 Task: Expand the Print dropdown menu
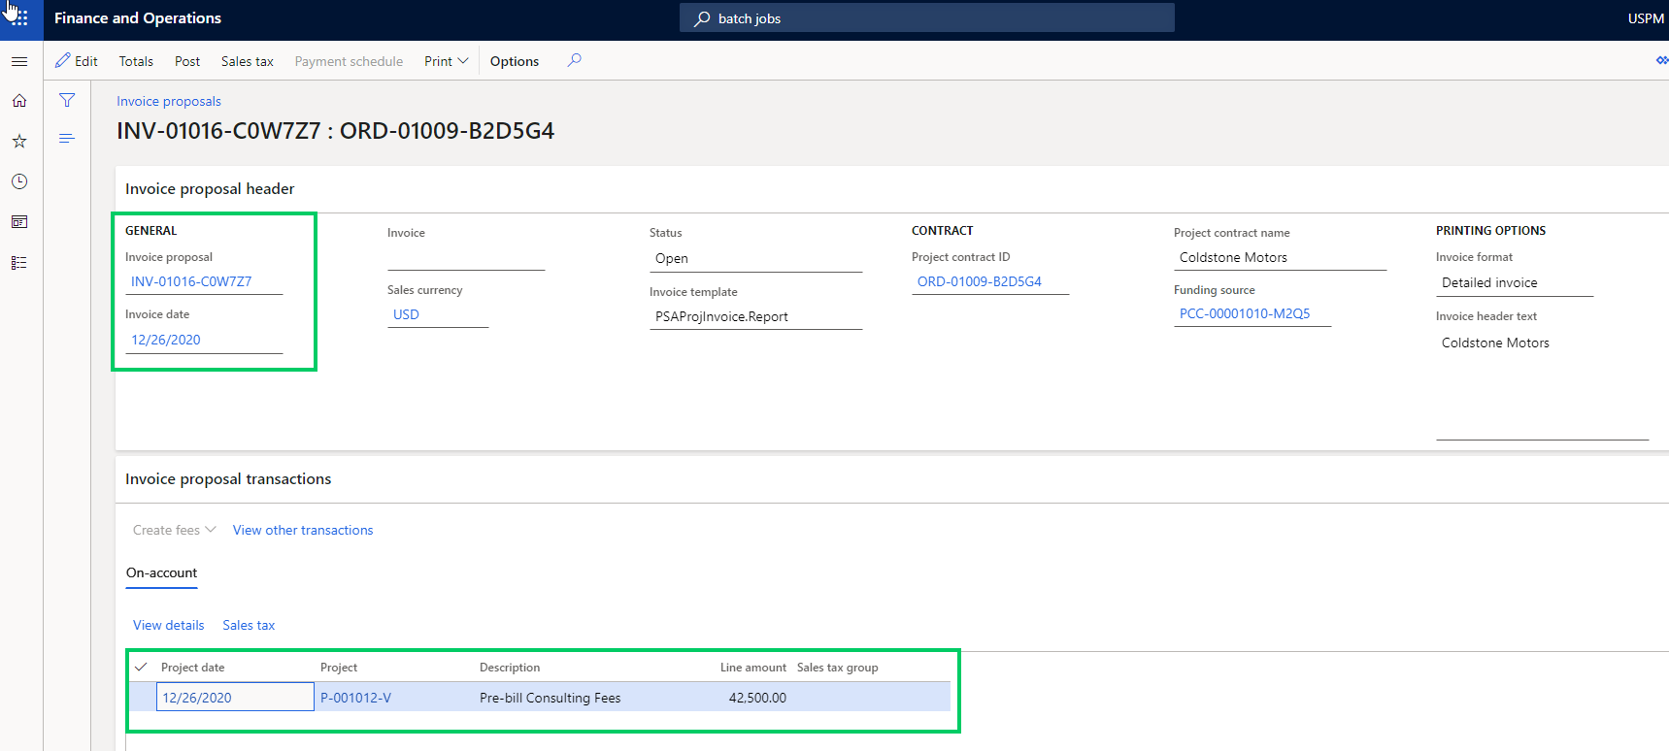tap(446, 61)
